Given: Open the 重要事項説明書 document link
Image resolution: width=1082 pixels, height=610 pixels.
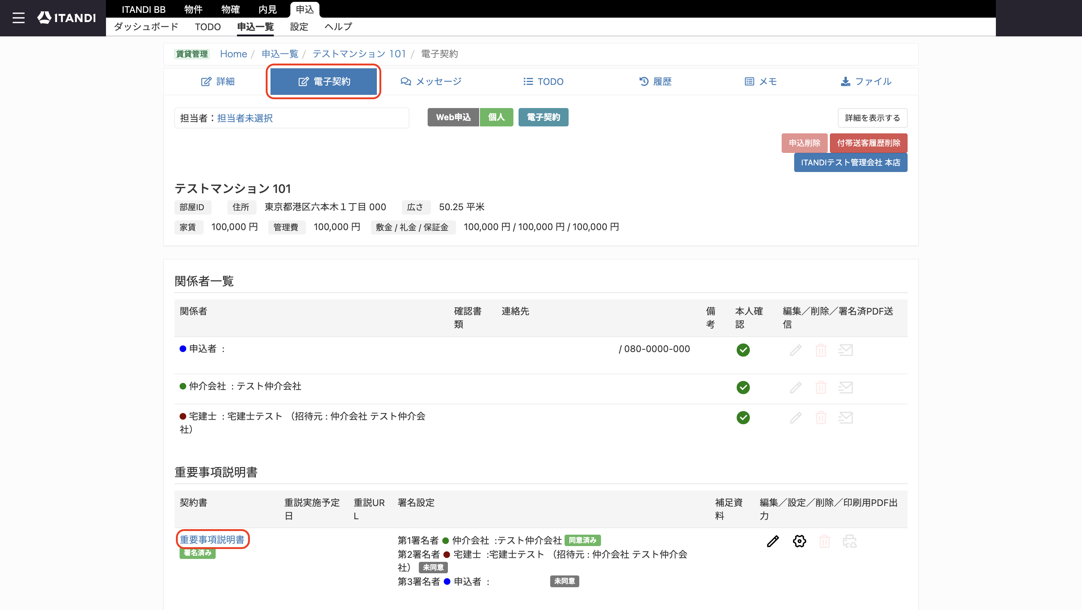Looking at the screenshot, I should [x=212, y=539].
